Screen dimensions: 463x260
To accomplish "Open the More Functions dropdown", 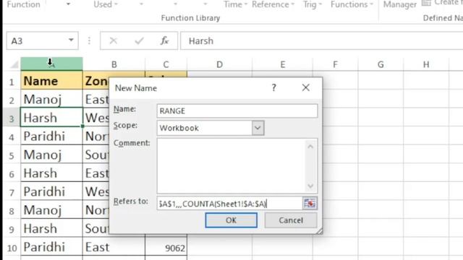I will point(352,5).
